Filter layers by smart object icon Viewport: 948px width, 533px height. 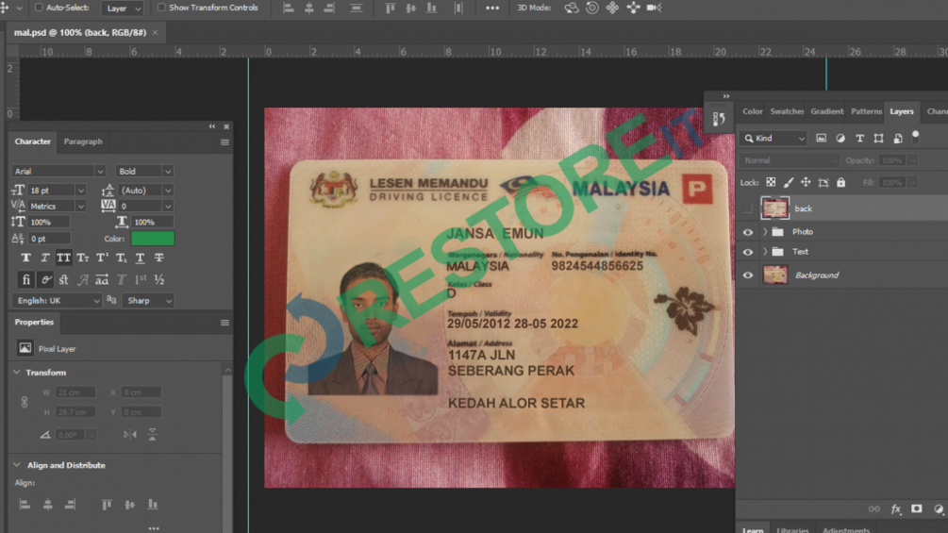pyautogui.click(x=898, y=139)
